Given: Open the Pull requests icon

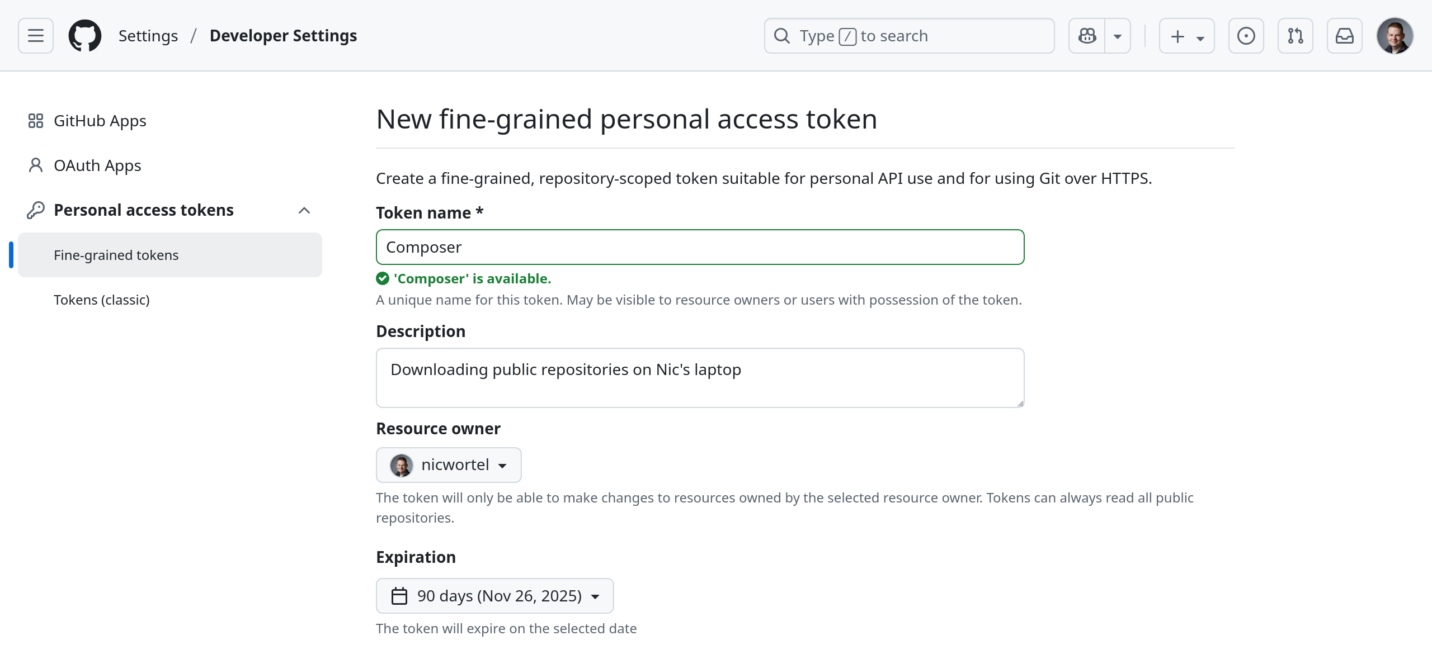Looking at the screenshot, I should point(1295,36).
